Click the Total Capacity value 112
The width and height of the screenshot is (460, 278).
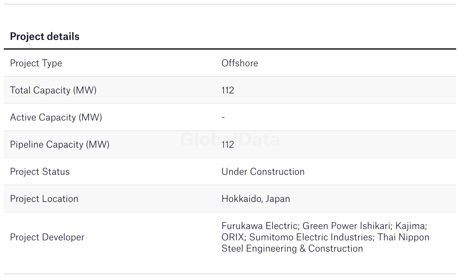[228, 90]
